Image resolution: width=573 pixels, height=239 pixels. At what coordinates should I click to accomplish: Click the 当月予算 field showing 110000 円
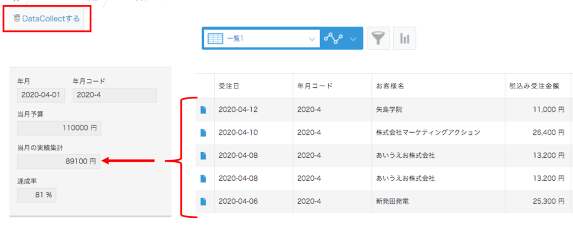point(59,128)
